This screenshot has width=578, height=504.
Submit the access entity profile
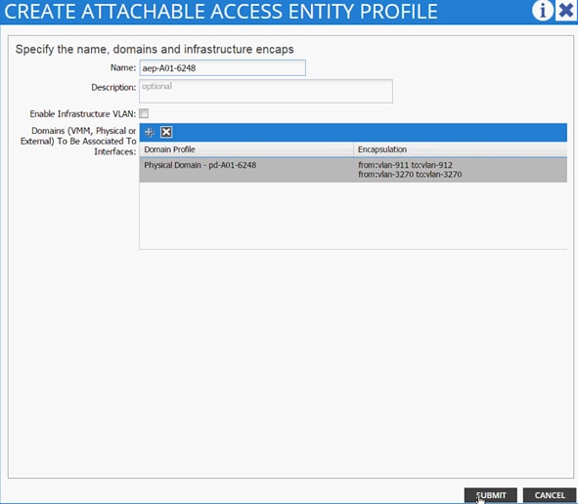[491, 495]
